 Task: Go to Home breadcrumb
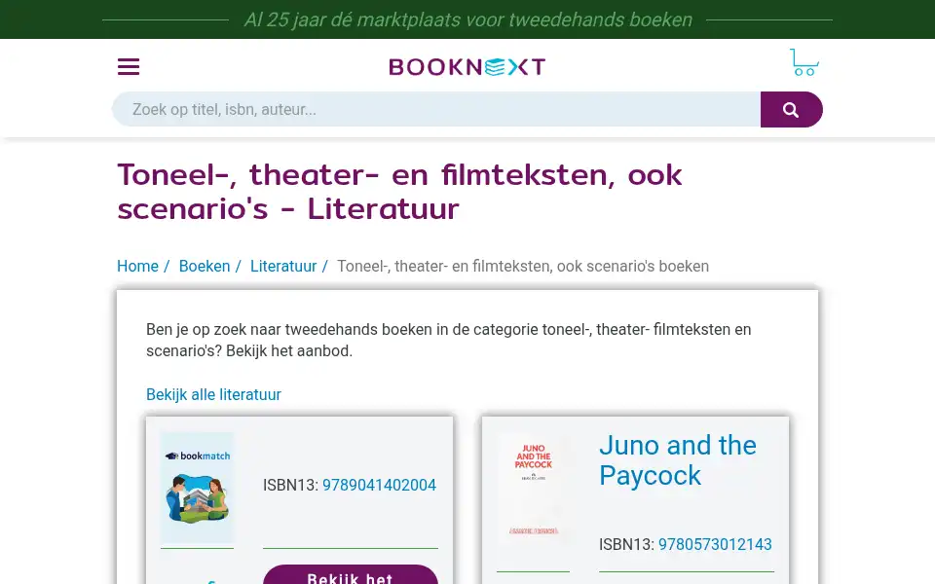pos(137,267)
